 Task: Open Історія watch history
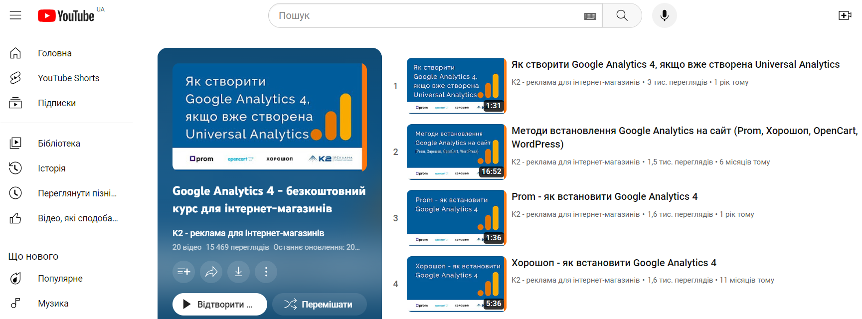click(x=52, y=168)
